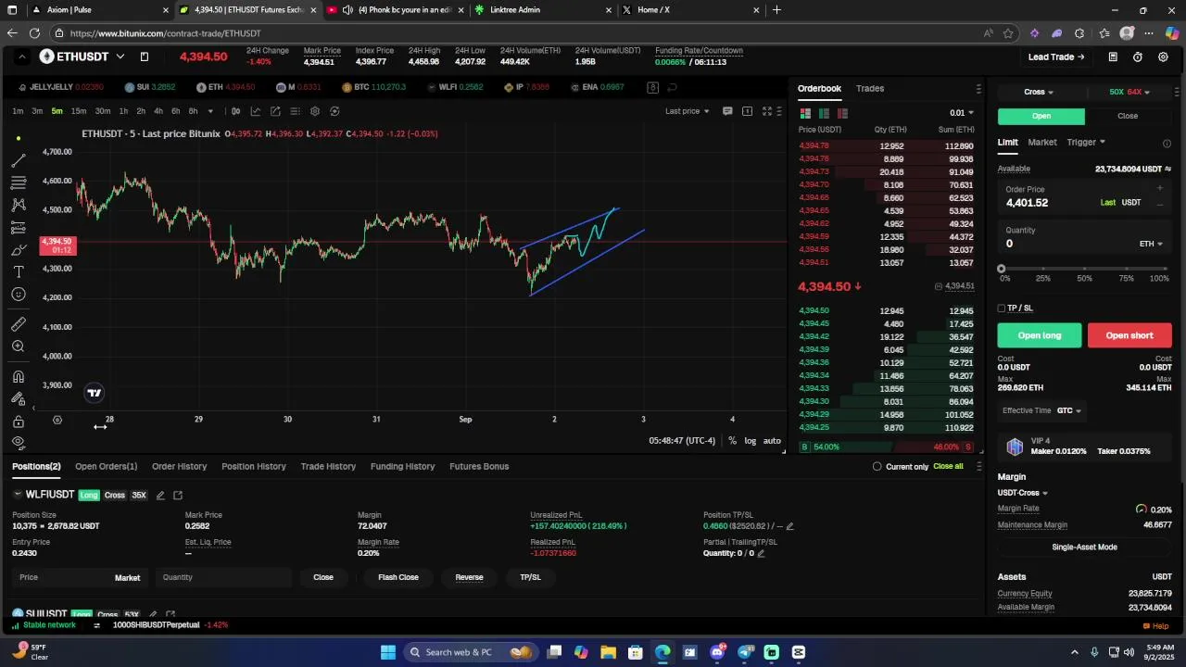This screenshot has height=667, width=1186.
Task: Open the timer icon in header
Action: pyautogui.click(x=1138, y=57)
